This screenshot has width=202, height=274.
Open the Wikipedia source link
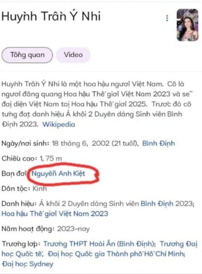point(59,124)
